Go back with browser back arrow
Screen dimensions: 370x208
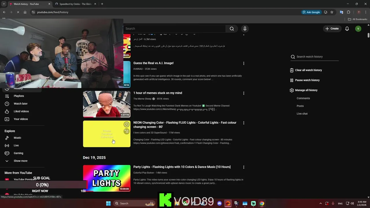coord(4,12)
